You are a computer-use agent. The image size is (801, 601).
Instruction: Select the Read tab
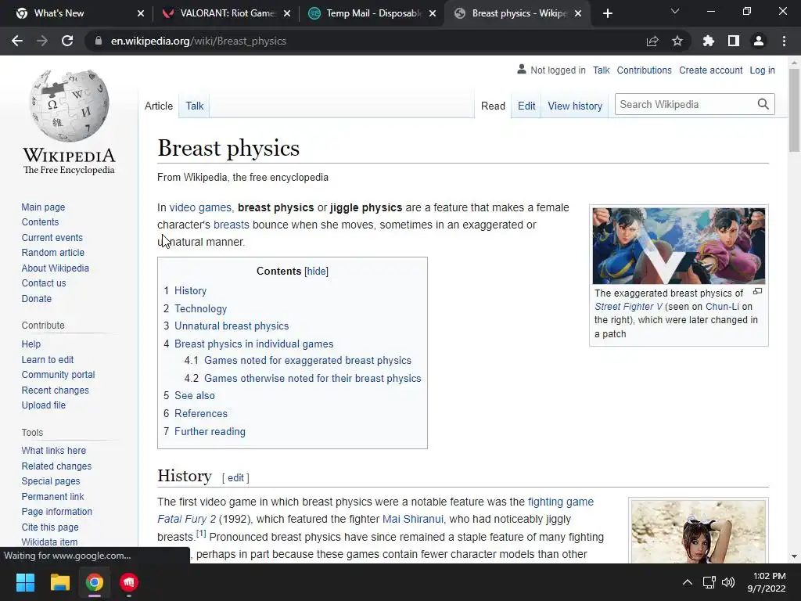coord(493,106)
